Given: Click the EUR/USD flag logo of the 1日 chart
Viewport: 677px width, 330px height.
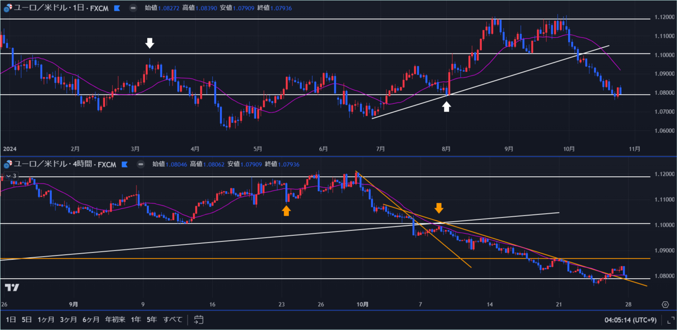Looking at the screenshot, I should coord(7,8).
